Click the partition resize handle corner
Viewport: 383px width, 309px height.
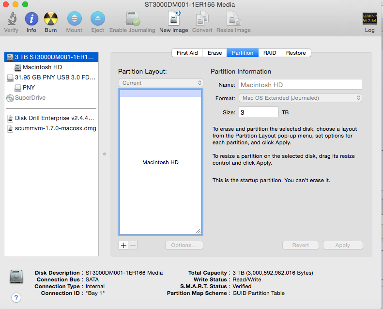pos(198,231)
